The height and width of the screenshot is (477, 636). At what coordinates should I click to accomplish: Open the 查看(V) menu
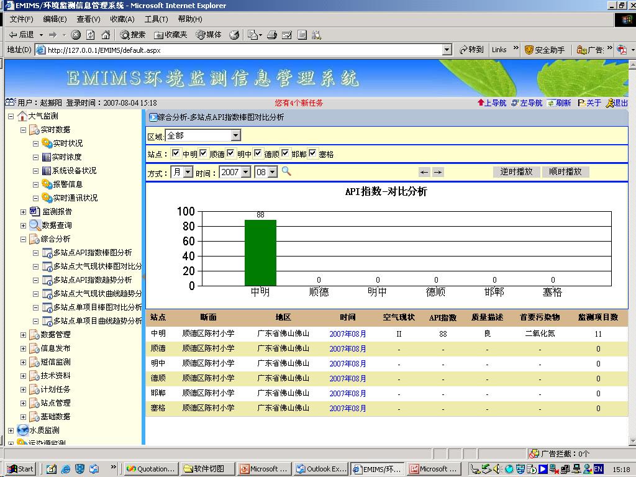click(x=88, y=19)
